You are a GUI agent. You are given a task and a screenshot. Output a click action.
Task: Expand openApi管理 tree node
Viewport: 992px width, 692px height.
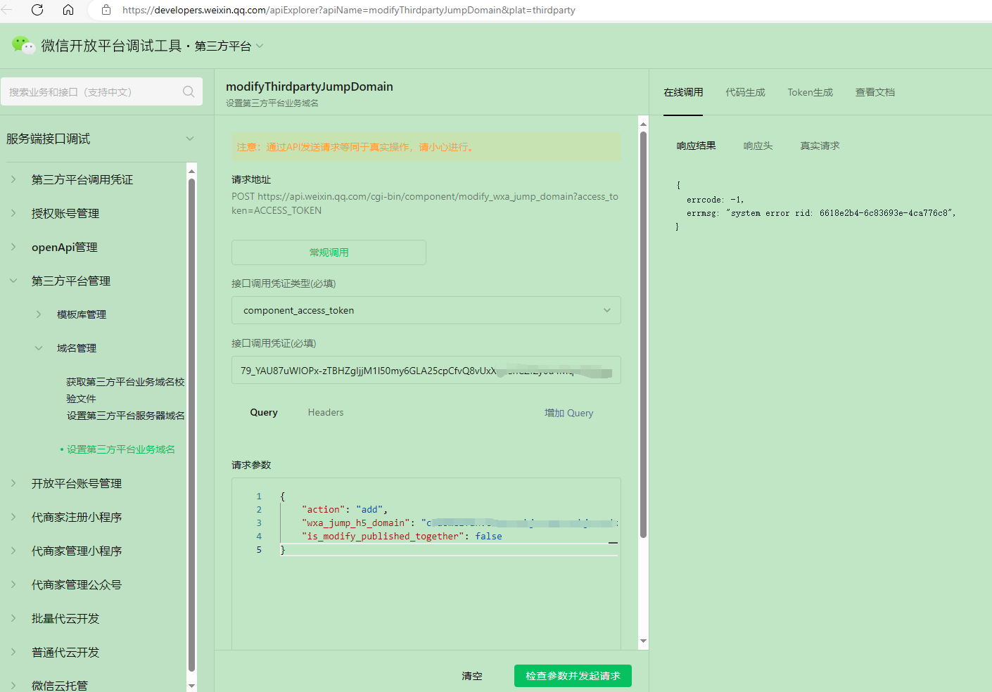[x=13, y=247]
